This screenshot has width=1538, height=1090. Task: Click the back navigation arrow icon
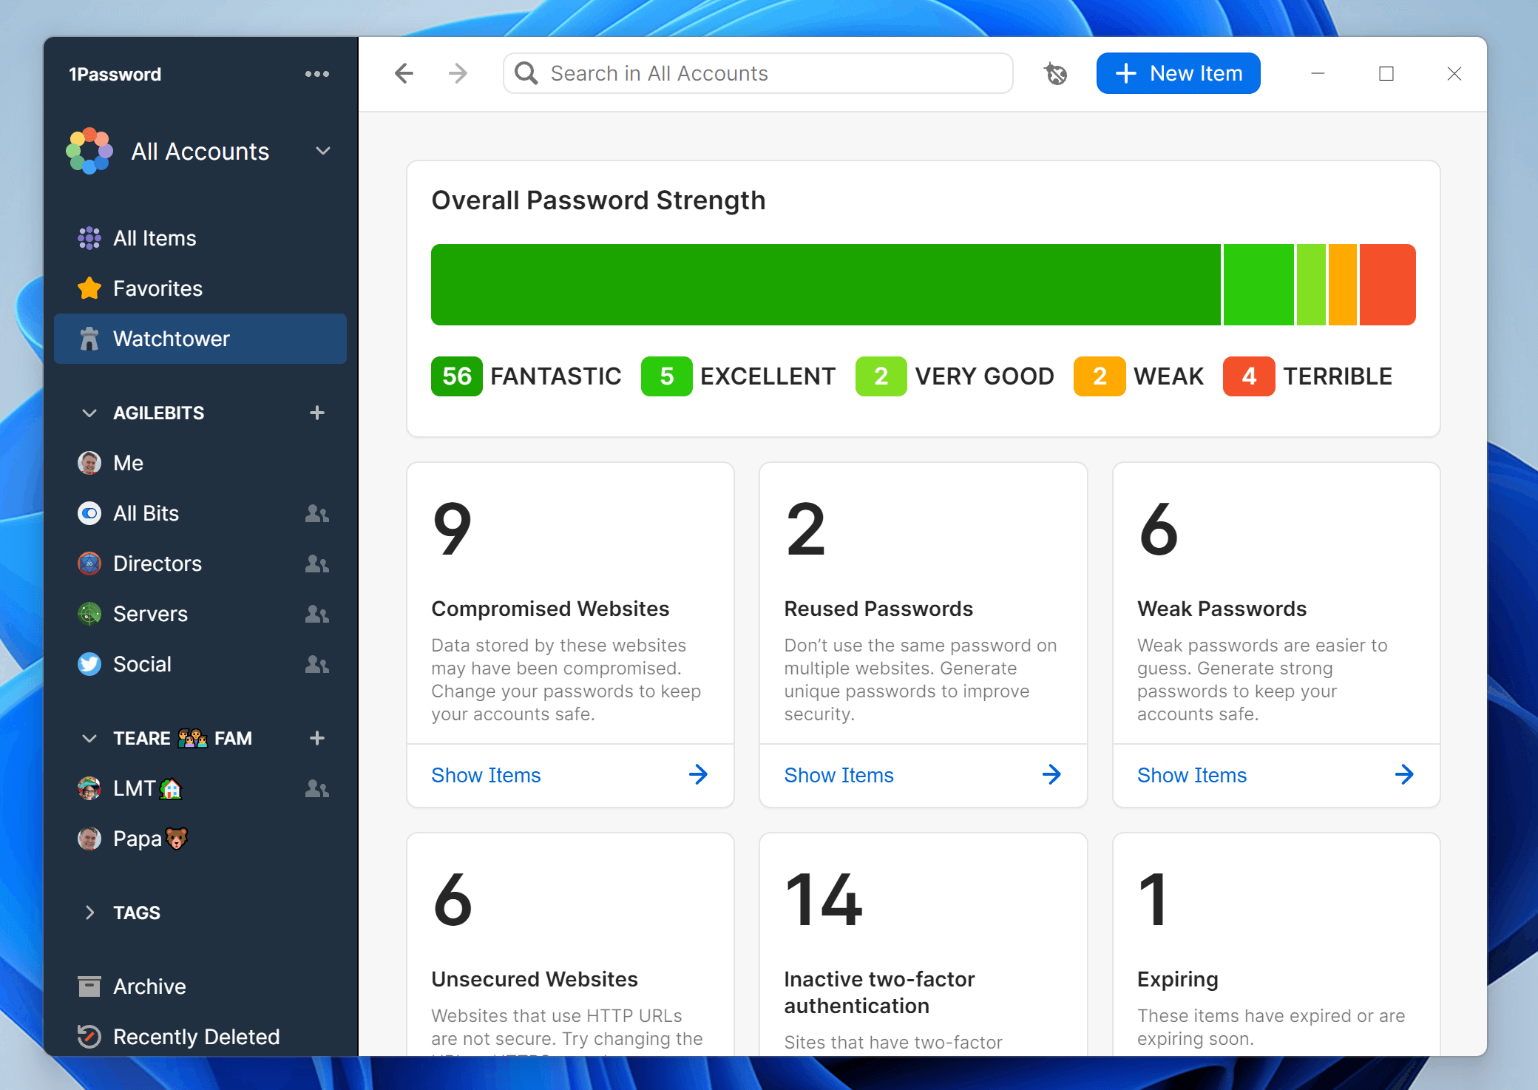pos(404,73)
